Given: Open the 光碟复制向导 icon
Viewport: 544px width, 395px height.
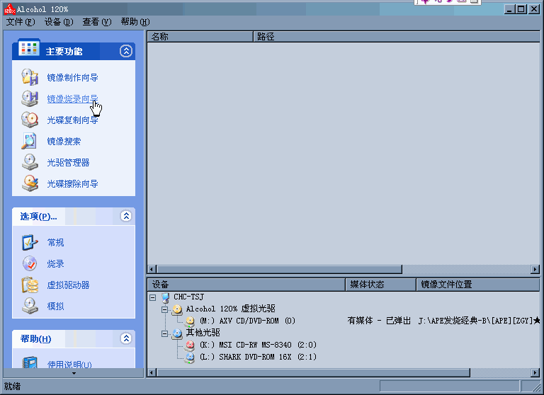Looking at the screenshot, I should pos(30,120).
